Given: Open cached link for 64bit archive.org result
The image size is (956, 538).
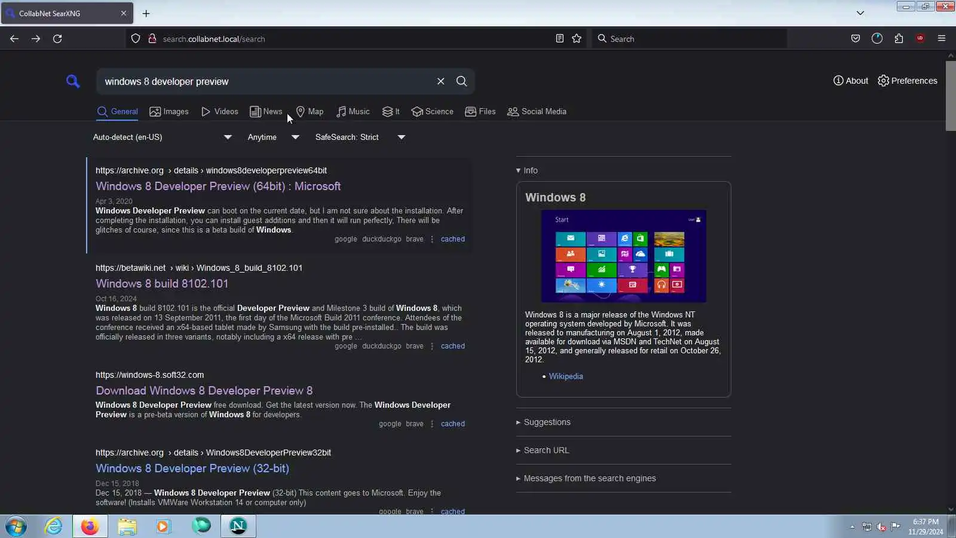Looking at the screenshot, I should click(x=453, y=239).
